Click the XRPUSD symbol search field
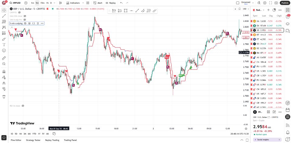291x143 pixels. (15, 3)
